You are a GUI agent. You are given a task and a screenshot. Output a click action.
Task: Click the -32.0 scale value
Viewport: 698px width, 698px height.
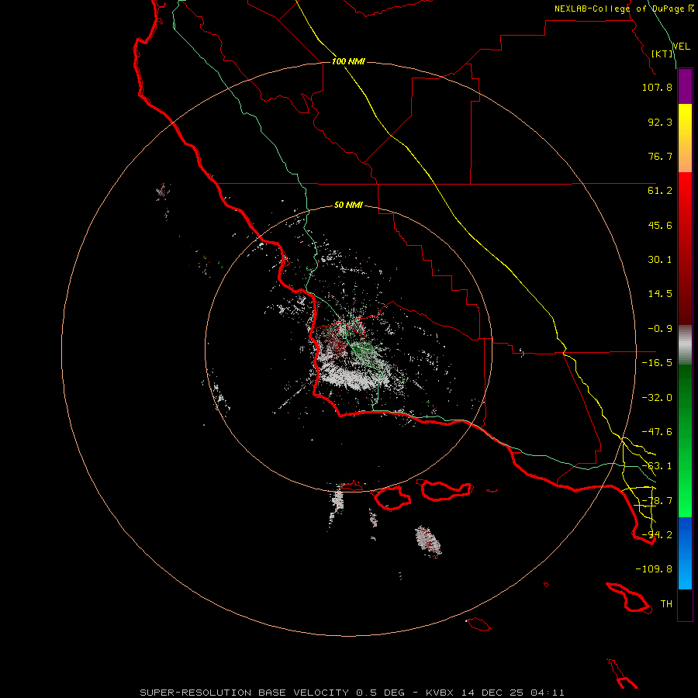tap(657, 398)
